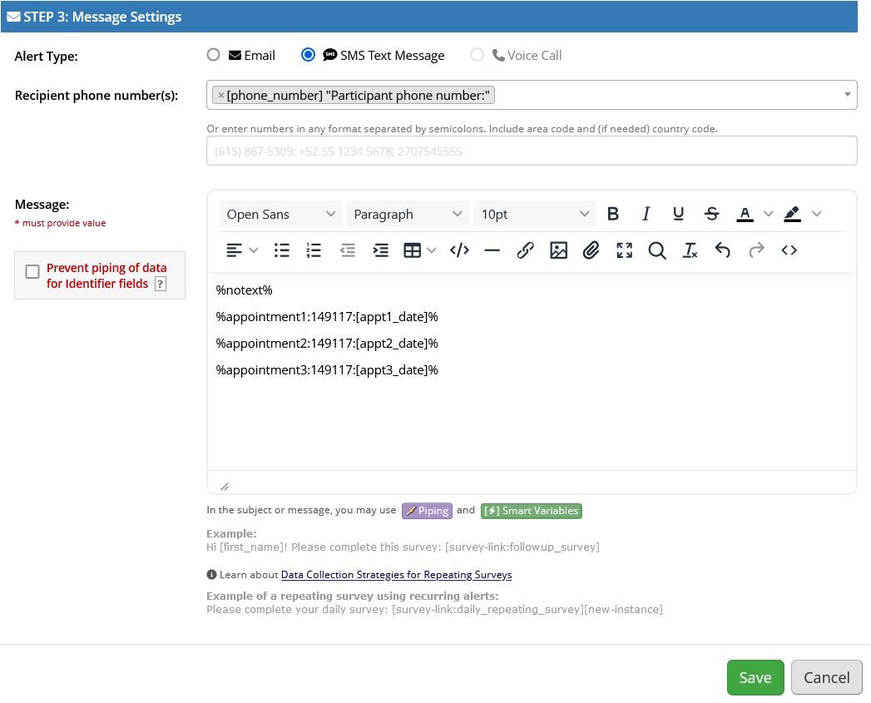
Task: Apply strikethrough formatting
Action: 711,214
